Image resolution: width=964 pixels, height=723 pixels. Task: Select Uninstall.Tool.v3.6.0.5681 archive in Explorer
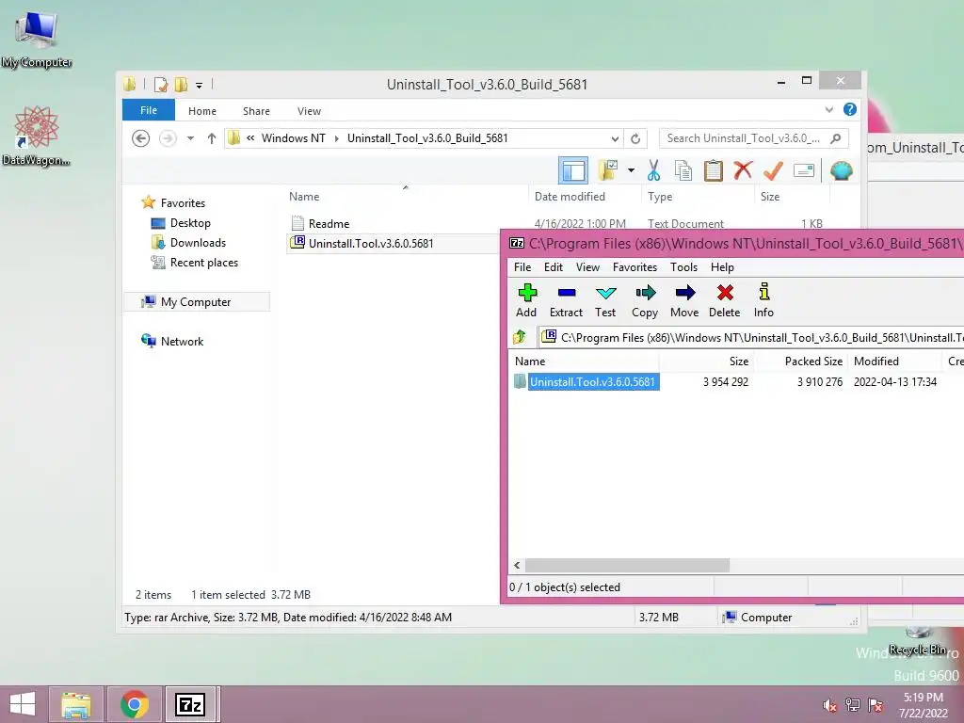371,244
